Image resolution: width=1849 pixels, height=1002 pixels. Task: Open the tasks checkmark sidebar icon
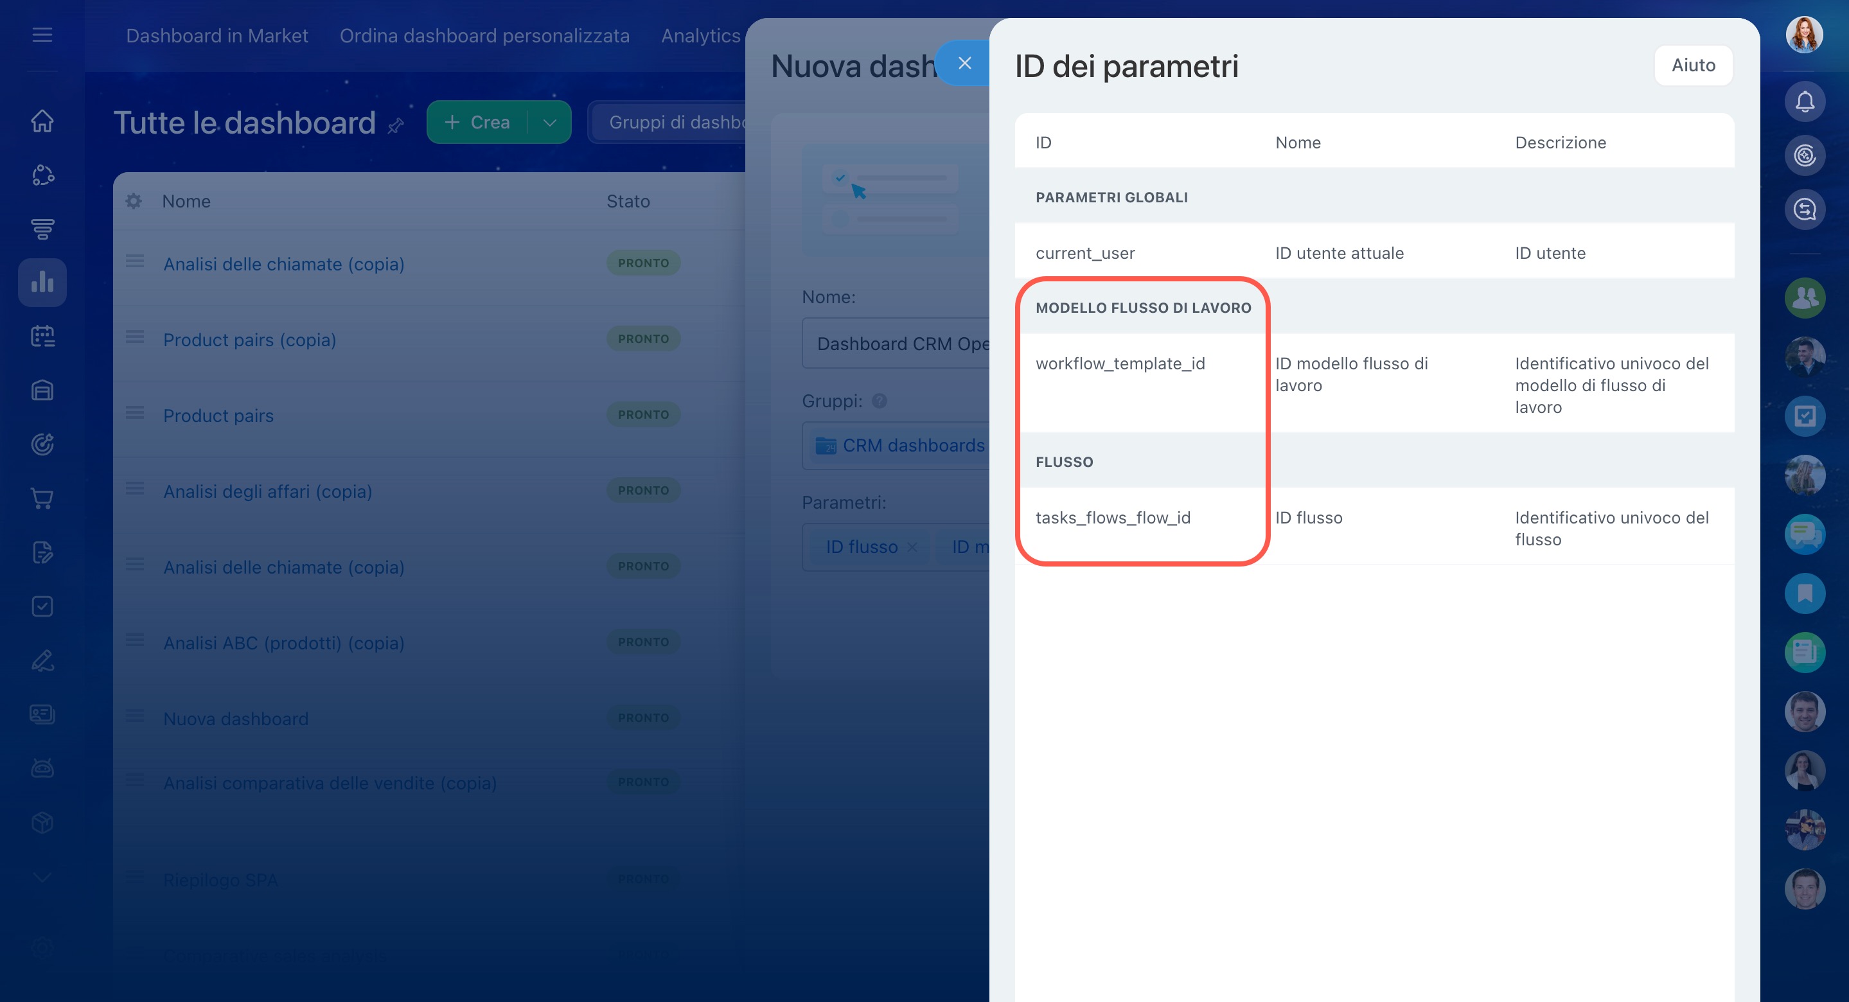[42, 606]
